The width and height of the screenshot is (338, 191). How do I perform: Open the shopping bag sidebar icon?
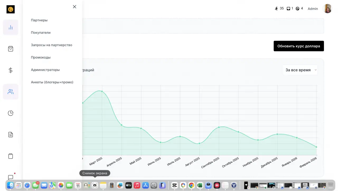tap(11, 49)
